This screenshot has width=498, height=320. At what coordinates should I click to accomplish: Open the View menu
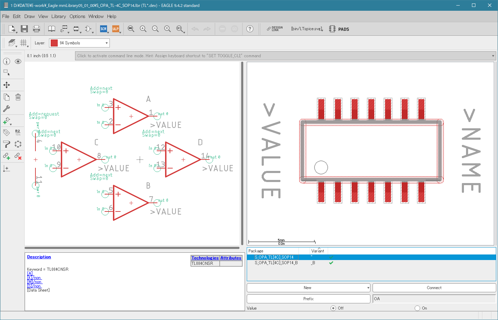click(x=43, y=16)
